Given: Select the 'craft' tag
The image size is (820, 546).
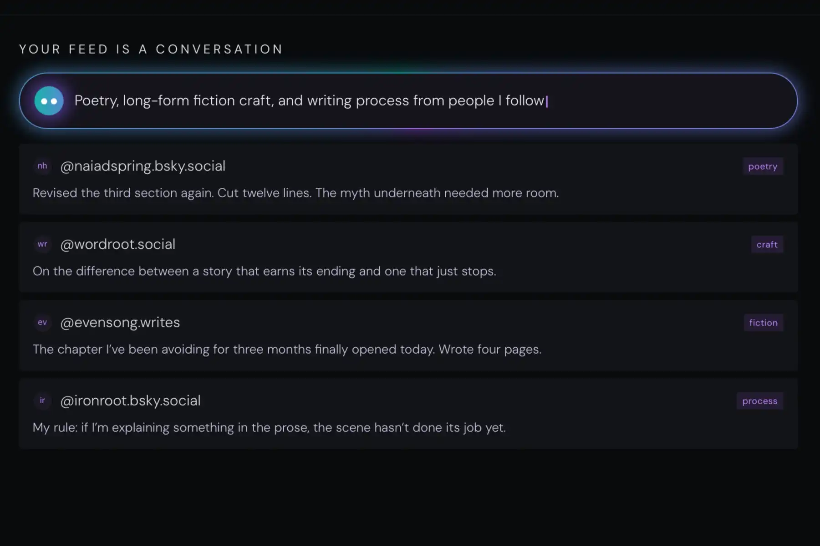Looking at the screenshot, I should click(767, 245).
